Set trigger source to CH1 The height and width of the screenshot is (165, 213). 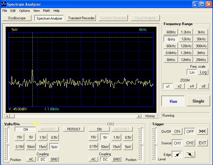pyautogui.click(x=177, y=143)
